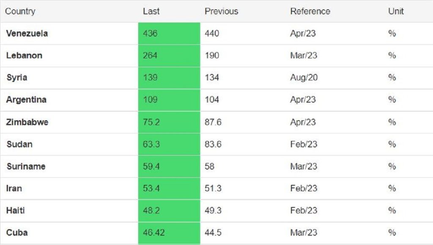Click Lebanon's green Last value 264

click(150, 55)
